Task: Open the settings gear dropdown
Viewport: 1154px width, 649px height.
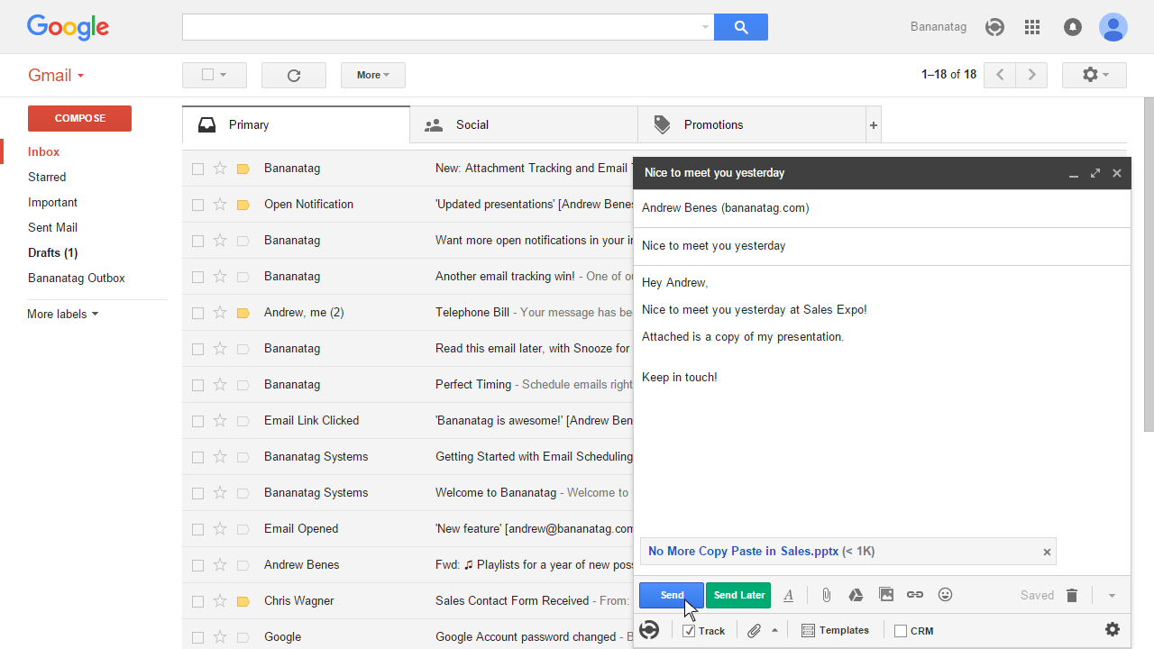Action: pos(1094,75)
